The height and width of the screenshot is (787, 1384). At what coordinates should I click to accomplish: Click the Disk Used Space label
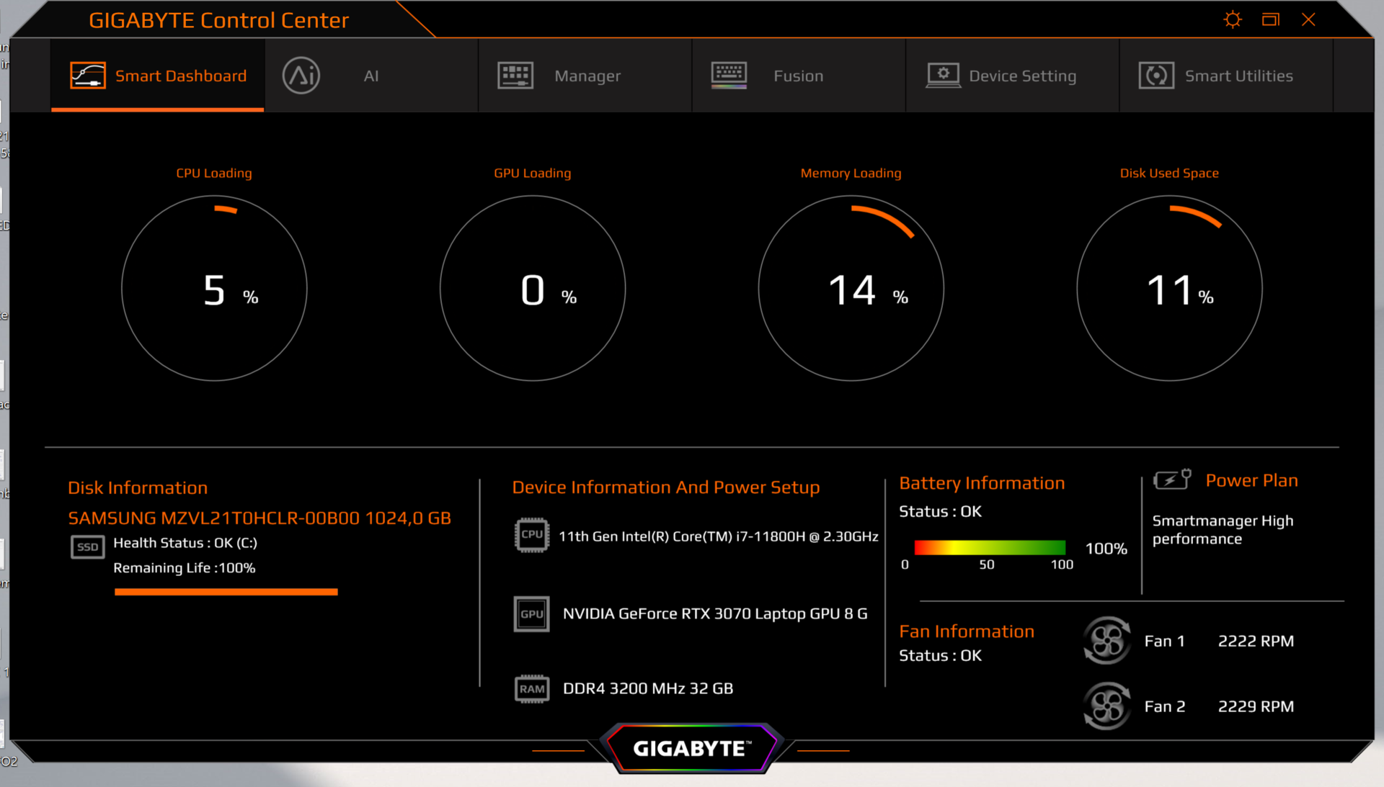coord(1169,173)
